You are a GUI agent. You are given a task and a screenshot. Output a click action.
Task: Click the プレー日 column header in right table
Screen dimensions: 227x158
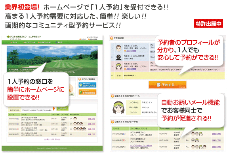[120, 128]
